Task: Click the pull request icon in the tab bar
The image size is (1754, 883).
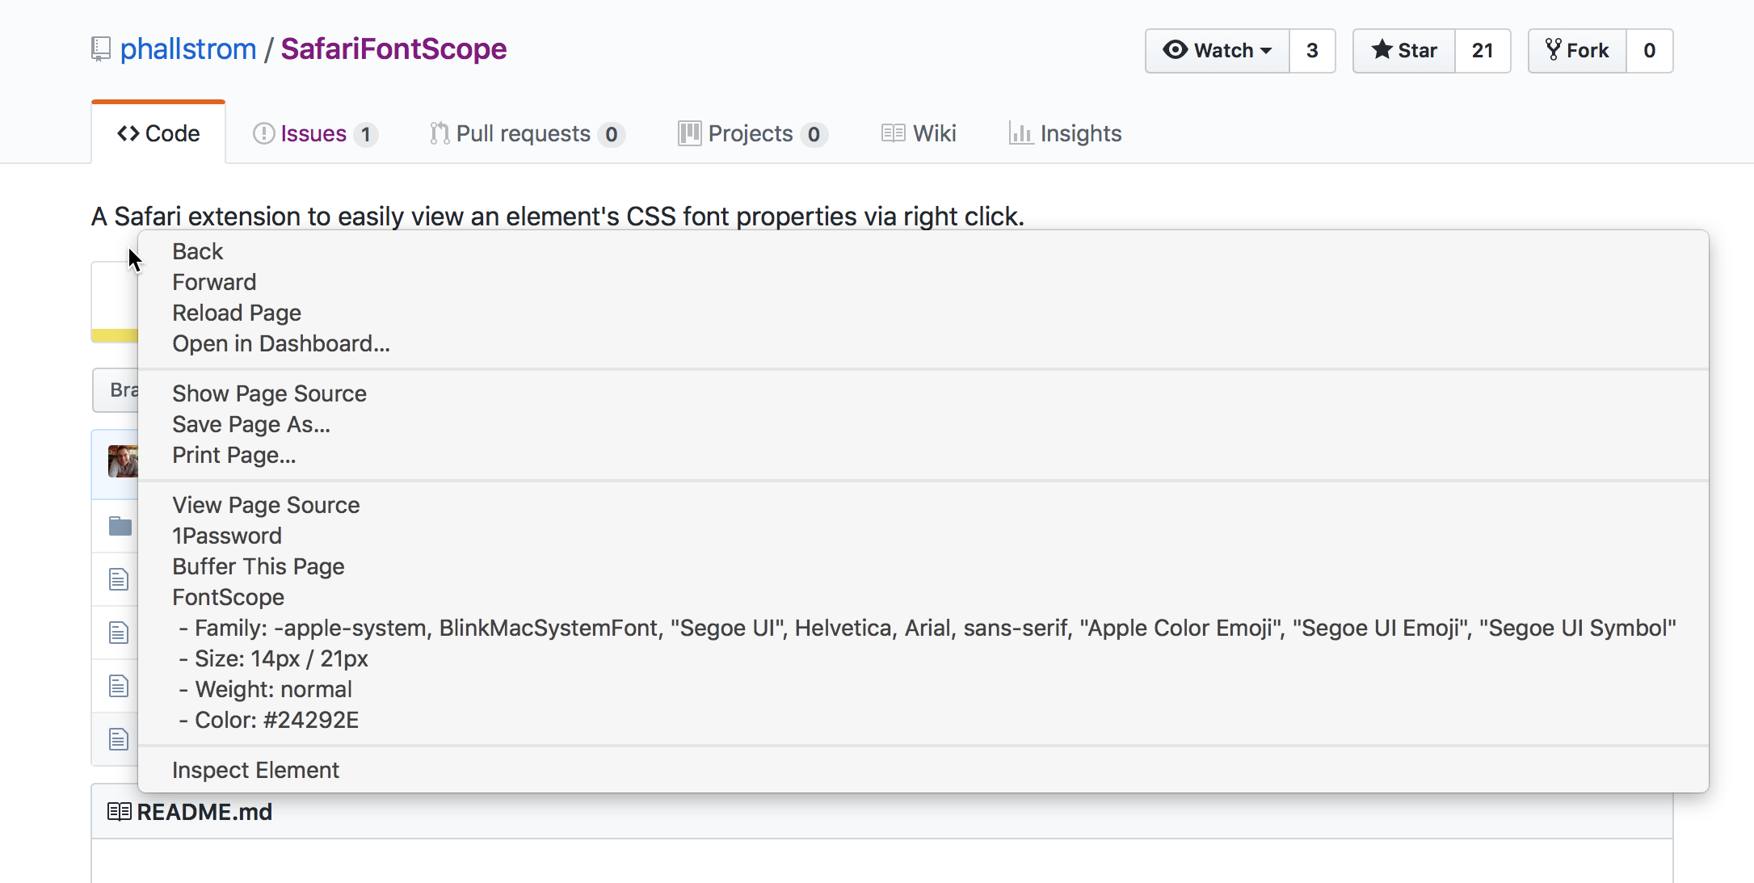Action: [x=439, y=133]
